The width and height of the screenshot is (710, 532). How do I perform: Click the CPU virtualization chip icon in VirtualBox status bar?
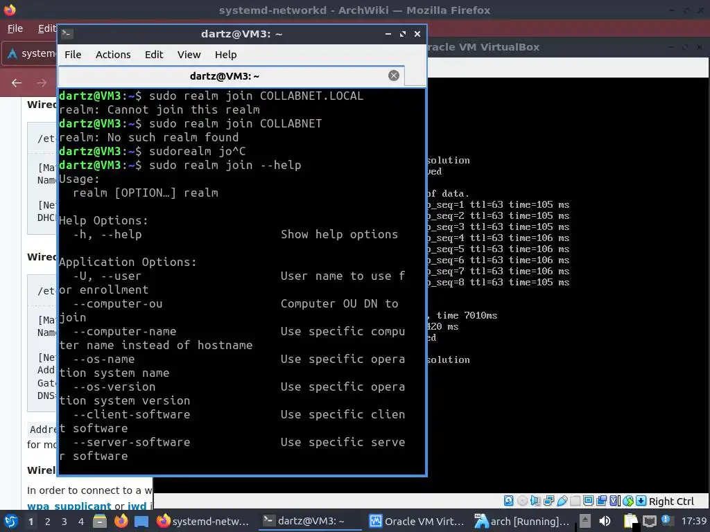(x=614, y=501)
